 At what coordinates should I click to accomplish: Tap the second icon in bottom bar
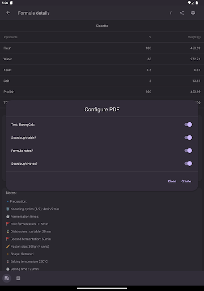18,278
